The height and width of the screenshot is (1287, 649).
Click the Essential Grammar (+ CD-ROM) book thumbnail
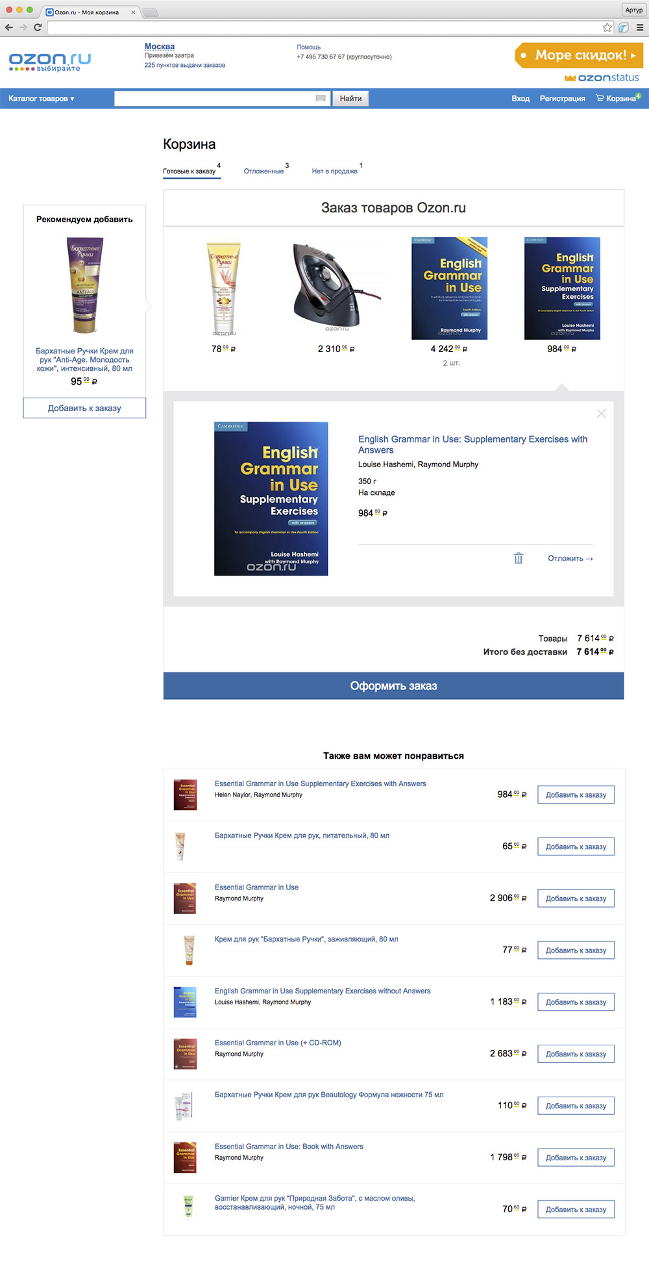[x=185, y=1054]
